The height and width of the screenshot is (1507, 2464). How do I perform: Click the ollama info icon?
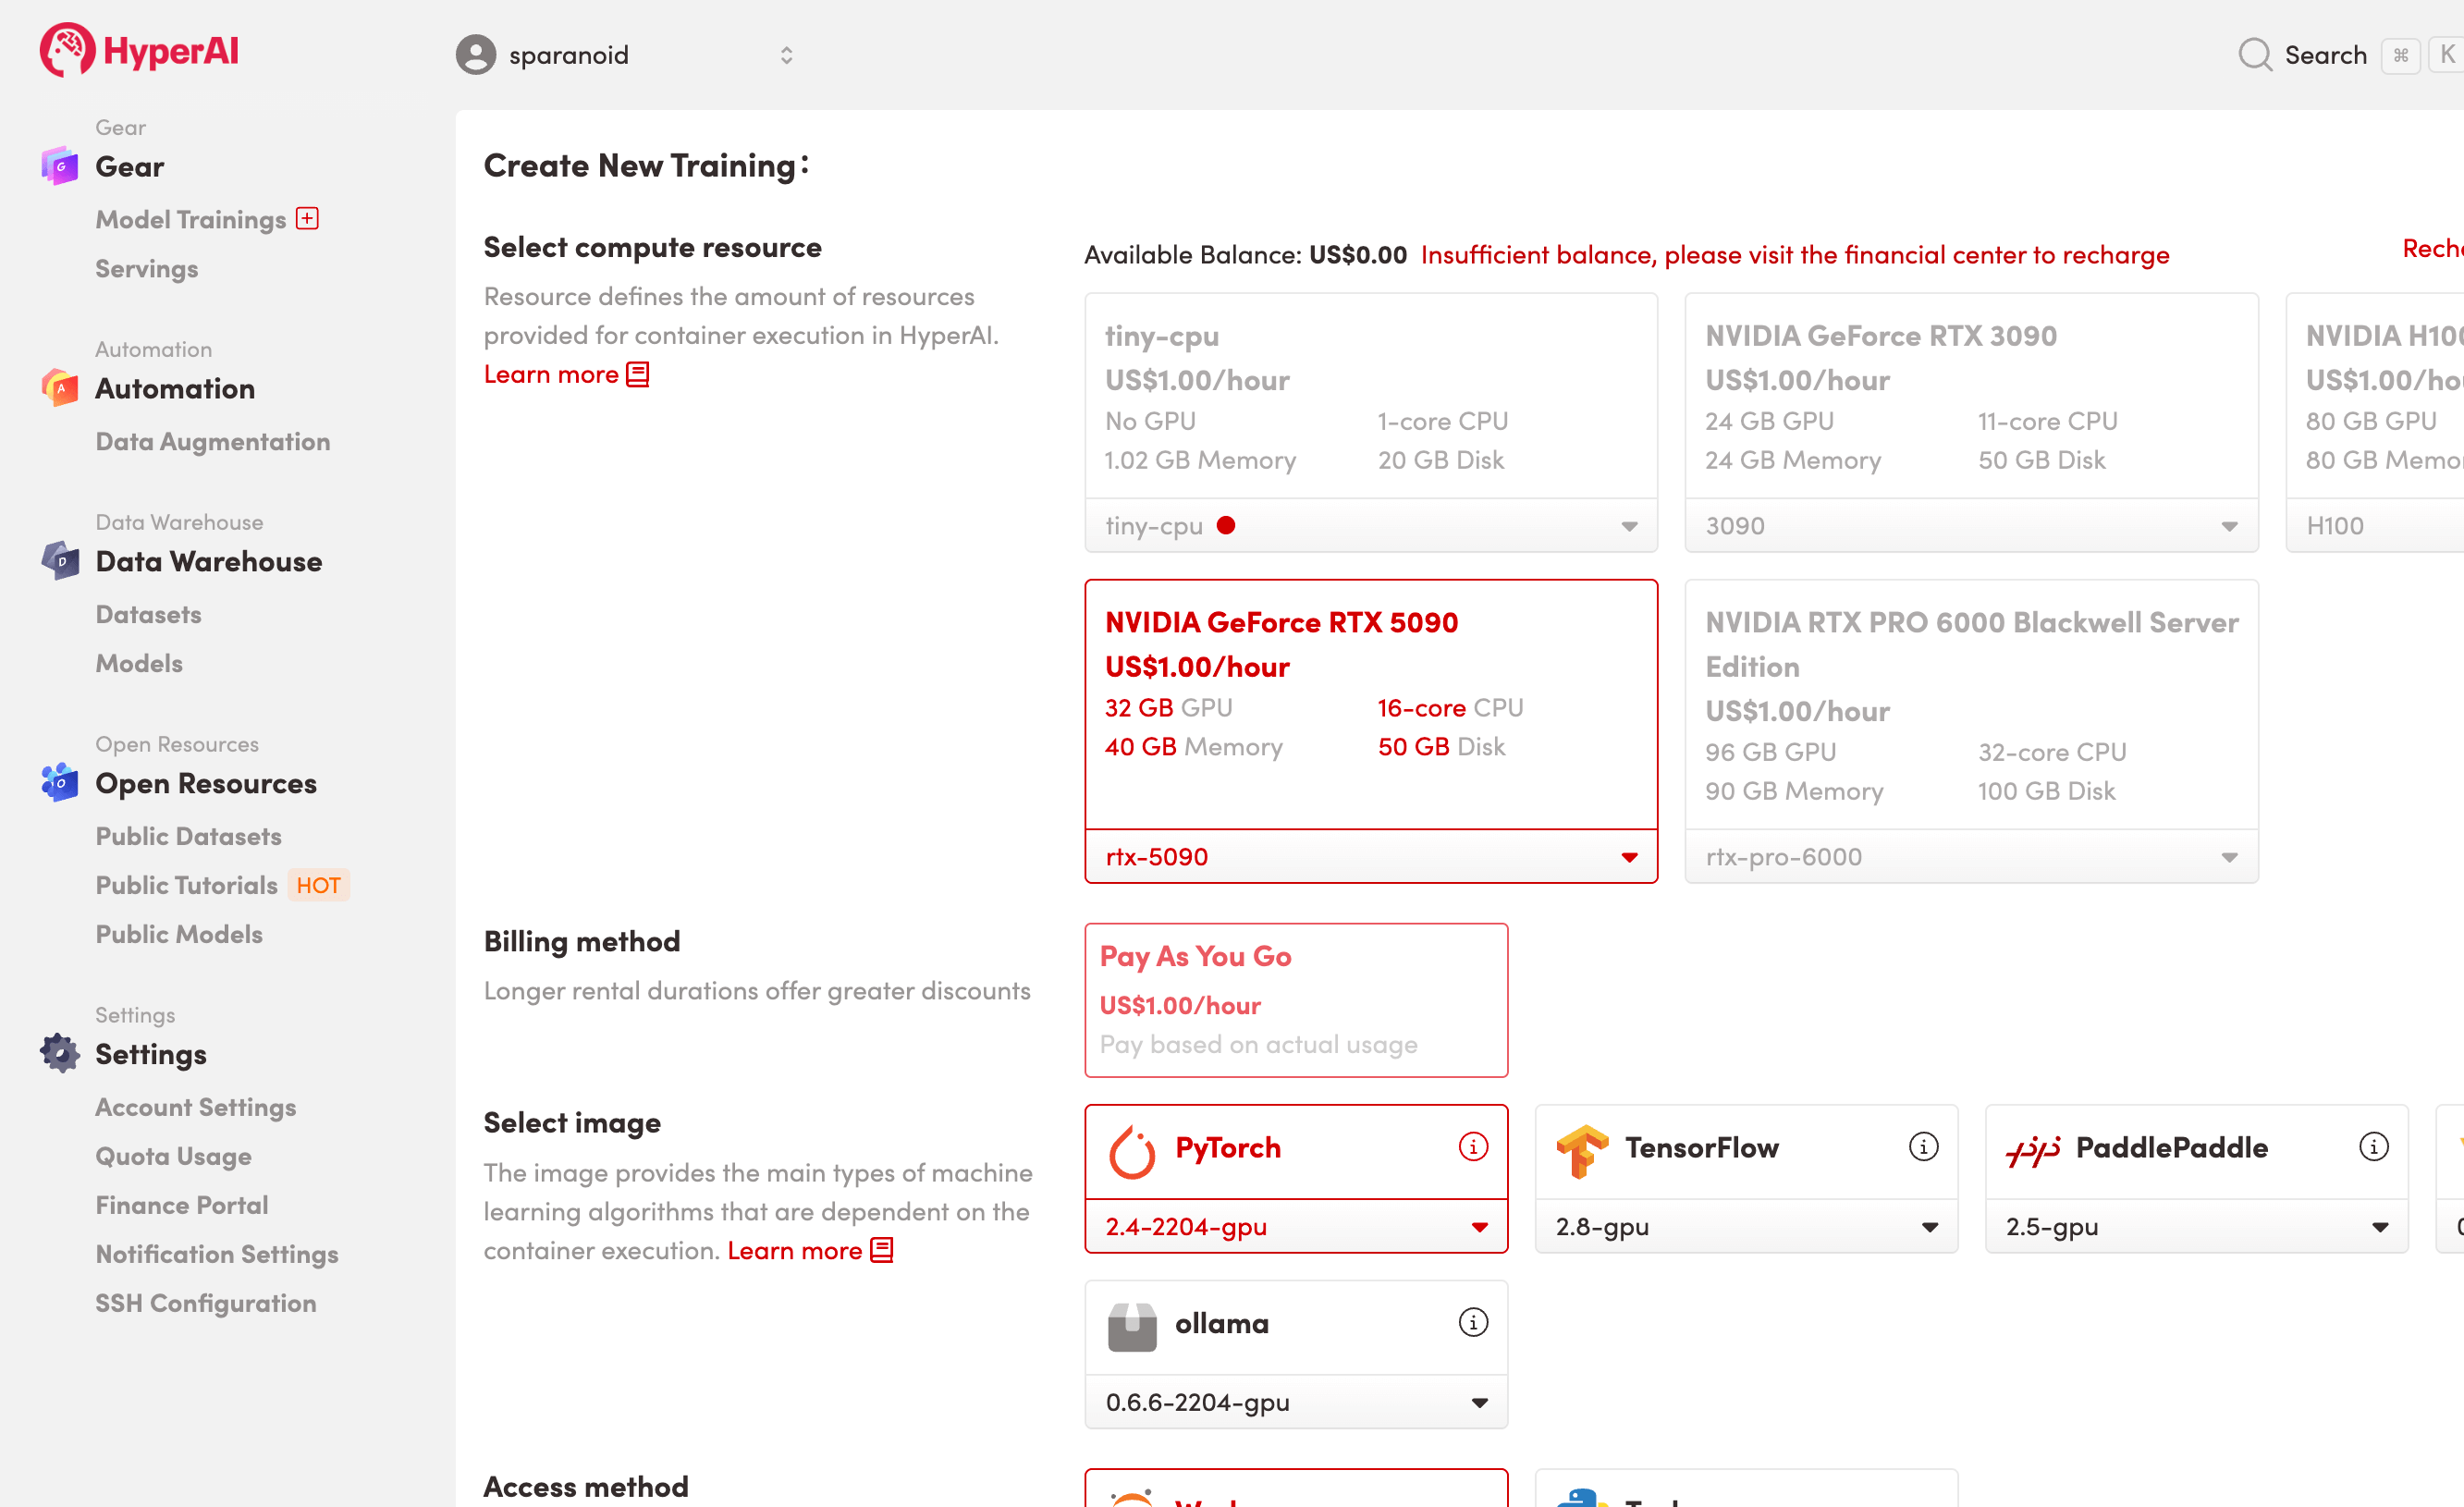pyautogui.click(x=1472, y=1322)
